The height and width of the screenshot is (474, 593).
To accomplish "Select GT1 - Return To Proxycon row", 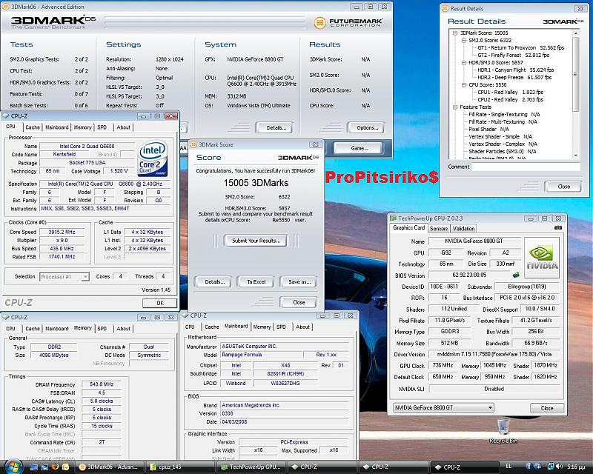I will [520, 47].
